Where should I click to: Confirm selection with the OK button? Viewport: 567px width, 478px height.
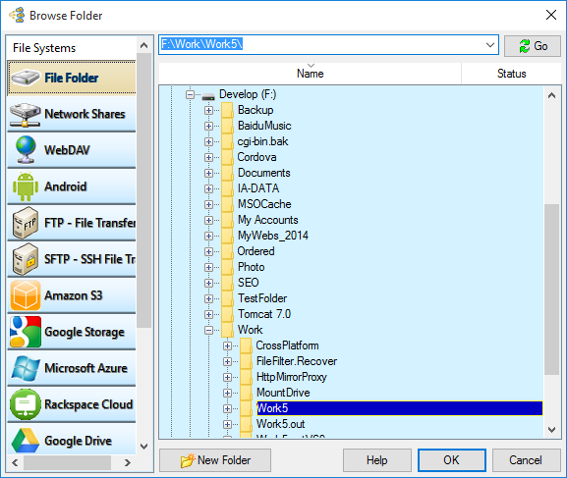coord(452,460)
